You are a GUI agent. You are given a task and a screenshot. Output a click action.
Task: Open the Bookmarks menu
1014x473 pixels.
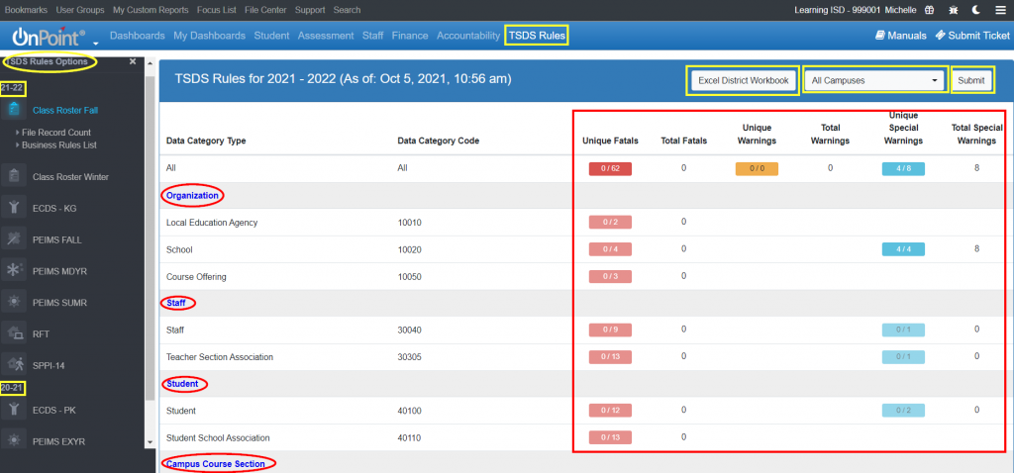tap(27, 10)
